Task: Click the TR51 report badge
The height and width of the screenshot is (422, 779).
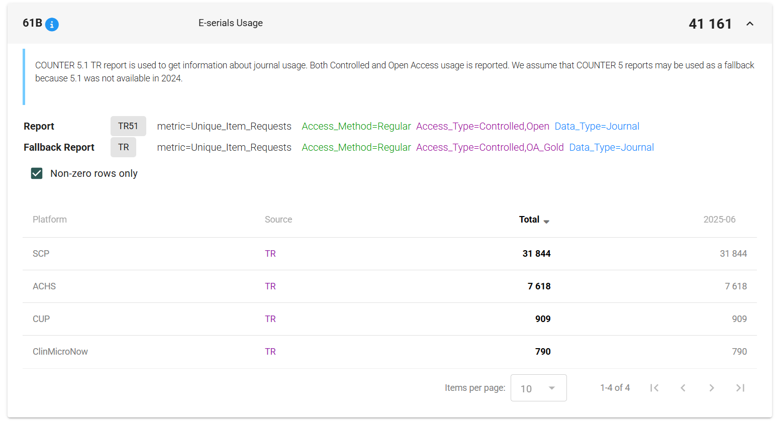Action: pyautogui.click(x=128, y=126)
